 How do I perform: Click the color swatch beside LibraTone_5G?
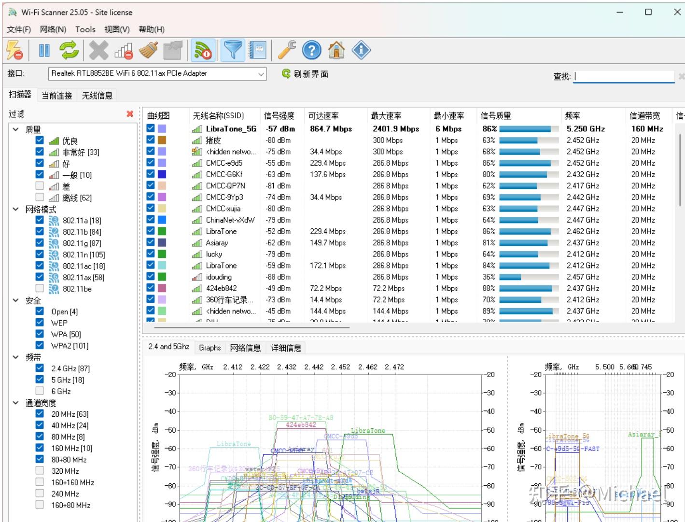[161, 128]
